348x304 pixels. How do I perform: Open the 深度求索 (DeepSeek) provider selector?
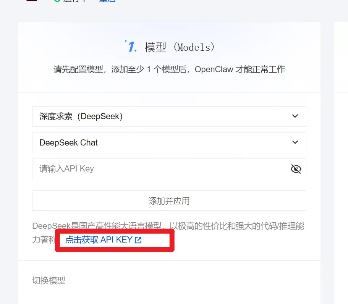(x=169, y=116)
